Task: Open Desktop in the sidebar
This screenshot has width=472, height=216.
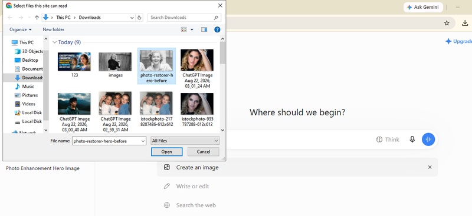Action: click(x=27, y=60)
